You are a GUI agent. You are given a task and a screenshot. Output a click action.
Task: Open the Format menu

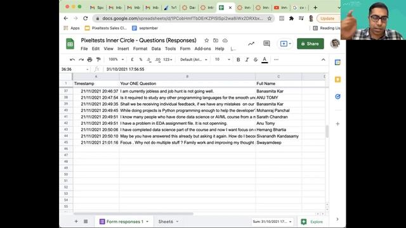click(x=140, y=49)
